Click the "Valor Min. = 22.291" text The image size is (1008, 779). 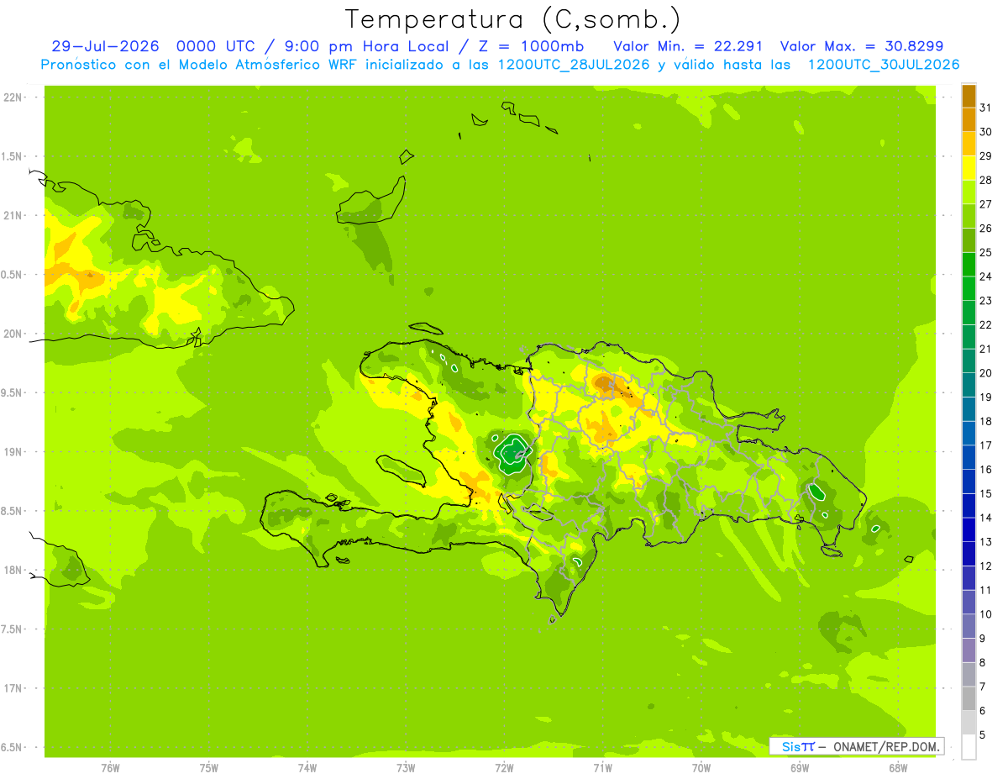[x=688, y=46]
